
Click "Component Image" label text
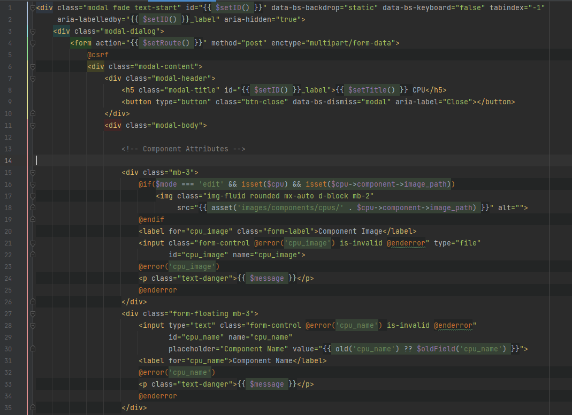point(350,231)
